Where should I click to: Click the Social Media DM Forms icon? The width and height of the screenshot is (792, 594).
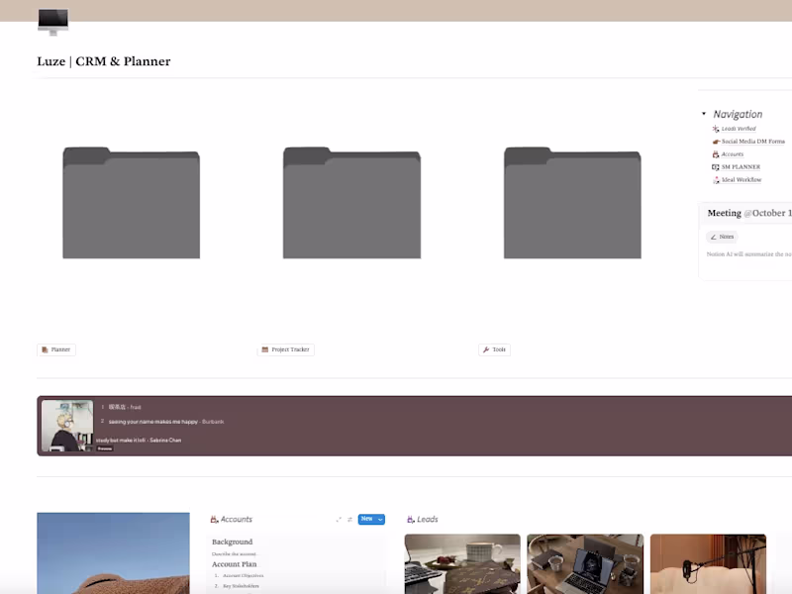pos(715,141)
